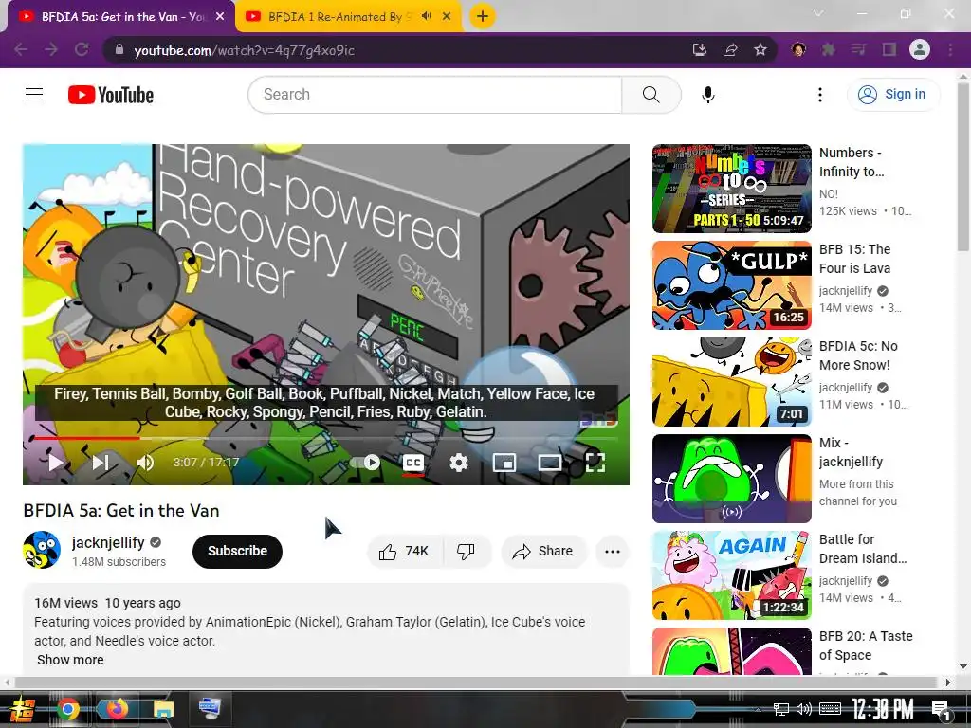
Task: Open File Explorer from taskbar
Action: [163, 709]
